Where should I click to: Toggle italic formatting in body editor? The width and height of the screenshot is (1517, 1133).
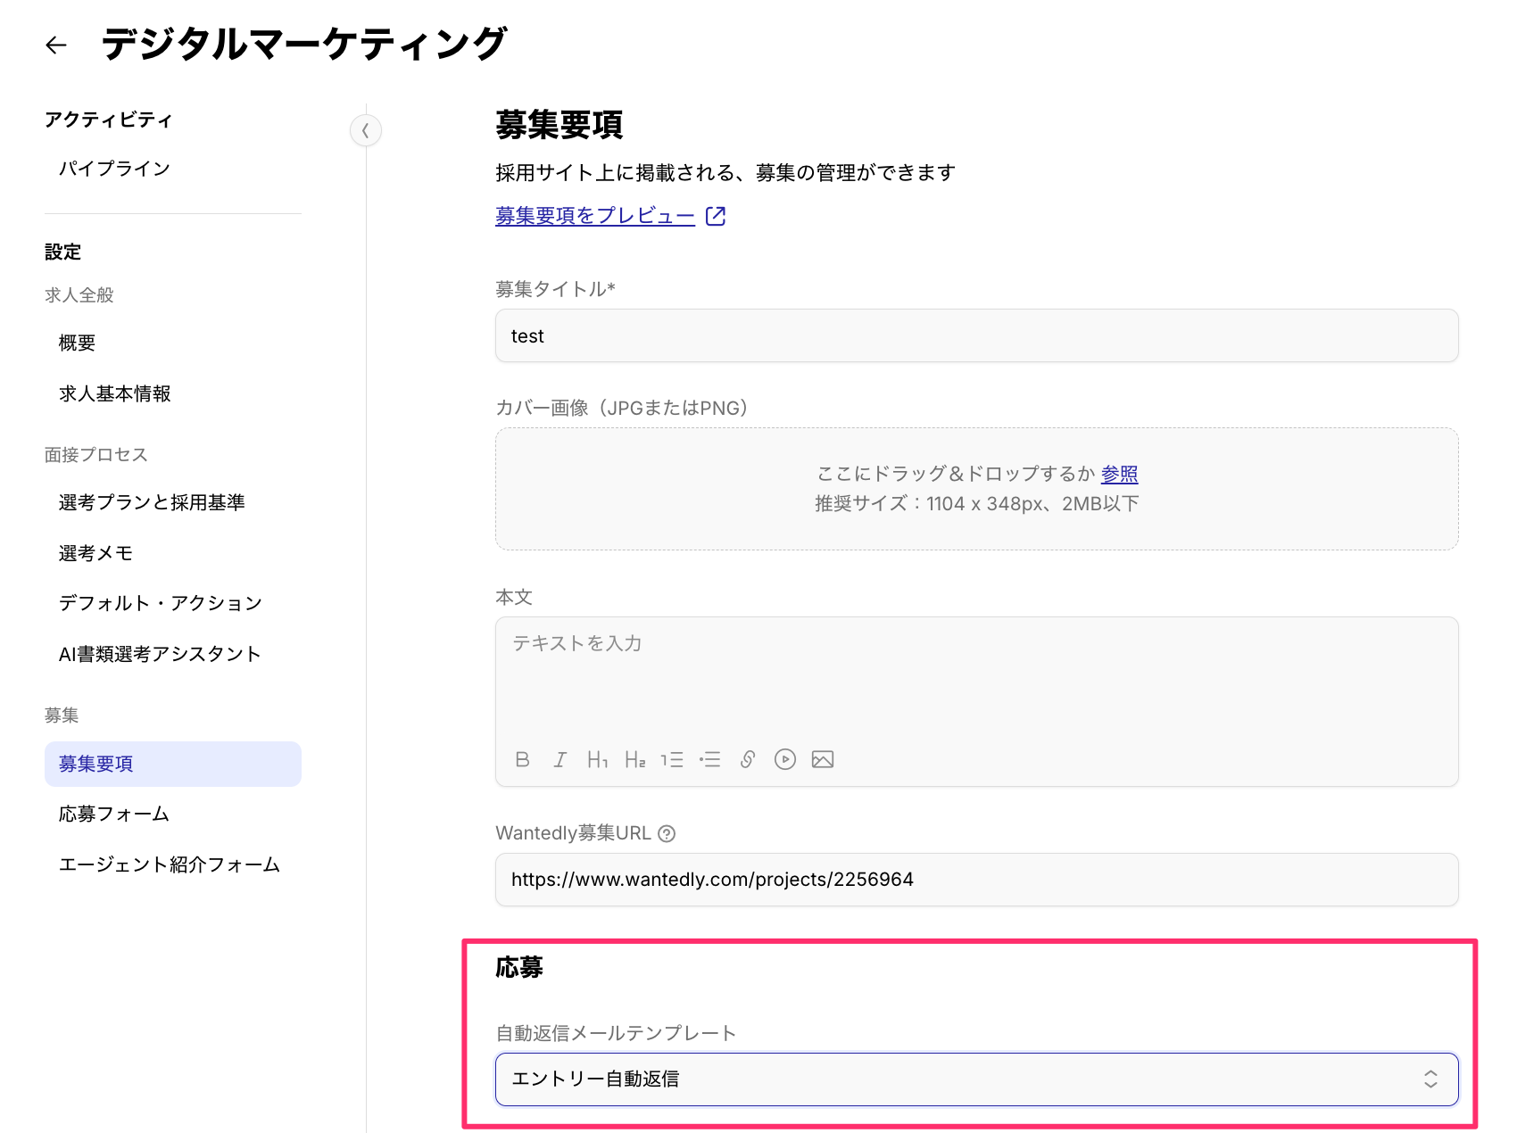[x=560, y=759]
